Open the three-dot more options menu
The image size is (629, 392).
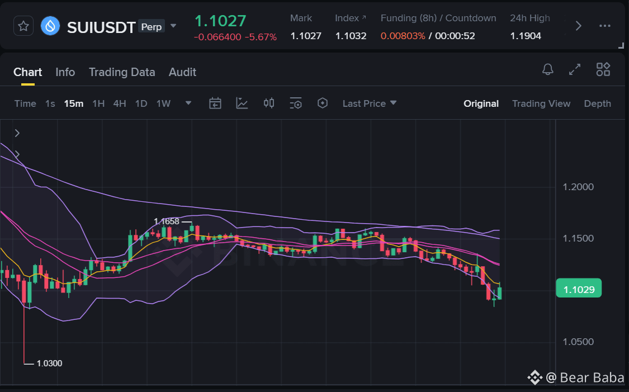tap(604, 26)
